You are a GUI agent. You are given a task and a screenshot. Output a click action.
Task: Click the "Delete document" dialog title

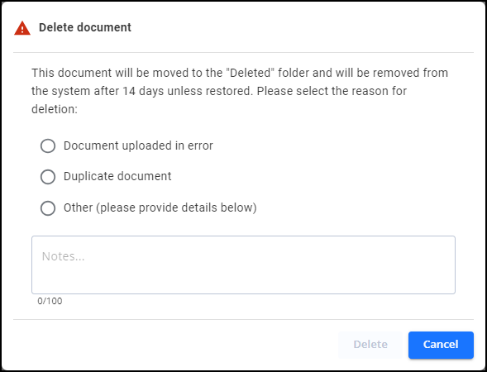[x=85, y=27]
